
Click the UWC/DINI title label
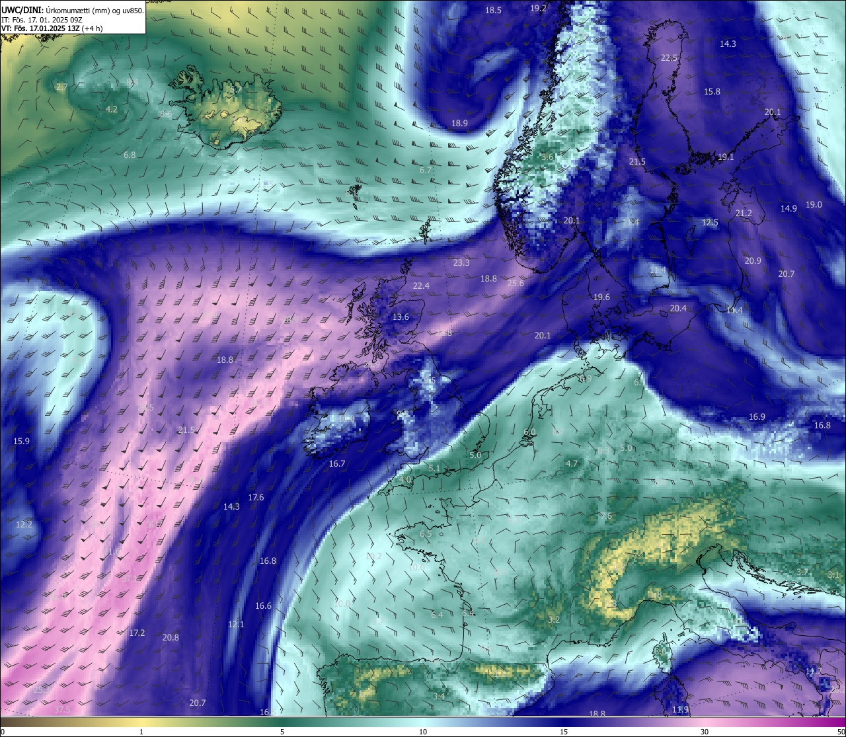[23, 10]
